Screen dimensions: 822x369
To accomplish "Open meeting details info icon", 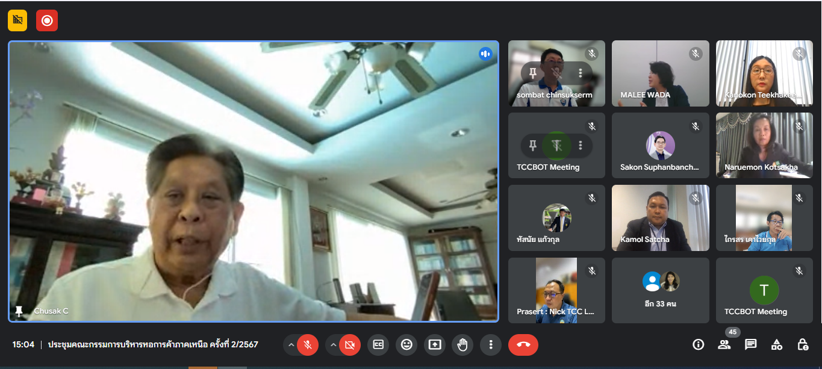I will 699,344.
